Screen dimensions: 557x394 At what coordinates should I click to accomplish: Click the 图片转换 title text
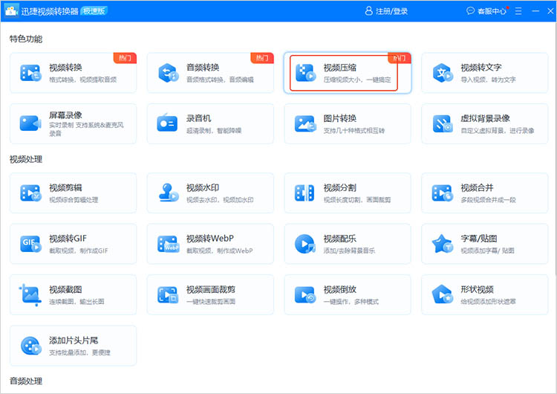pos(340,118)
